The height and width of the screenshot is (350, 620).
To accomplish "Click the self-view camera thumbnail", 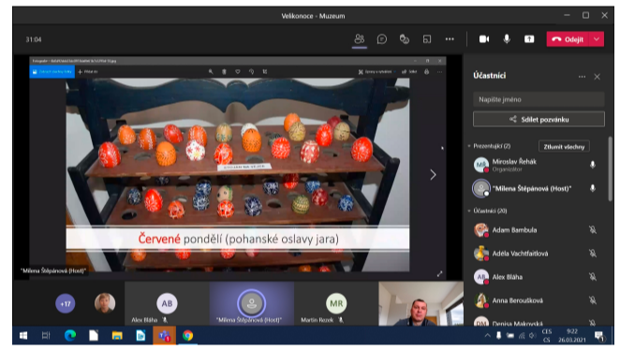I will [x=421, y=303].
